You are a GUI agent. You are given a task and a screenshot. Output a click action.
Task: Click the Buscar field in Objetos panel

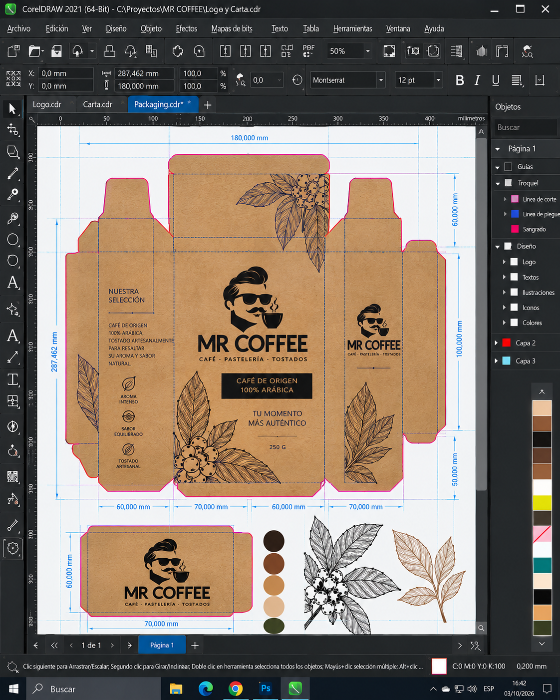526,127
